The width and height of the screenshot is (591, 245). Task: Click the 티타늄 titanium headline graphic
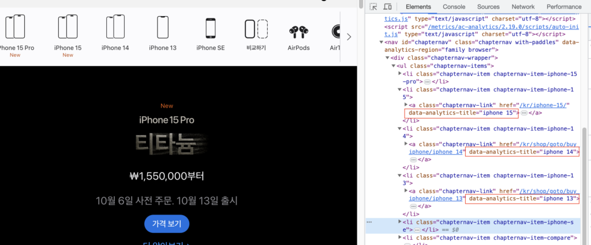pyautogui.click(x=171, y=144)
